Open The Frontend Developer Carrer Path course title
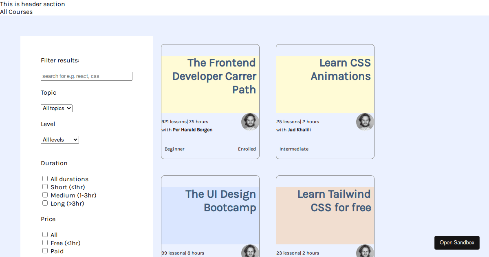 click(x=214, y=76)
